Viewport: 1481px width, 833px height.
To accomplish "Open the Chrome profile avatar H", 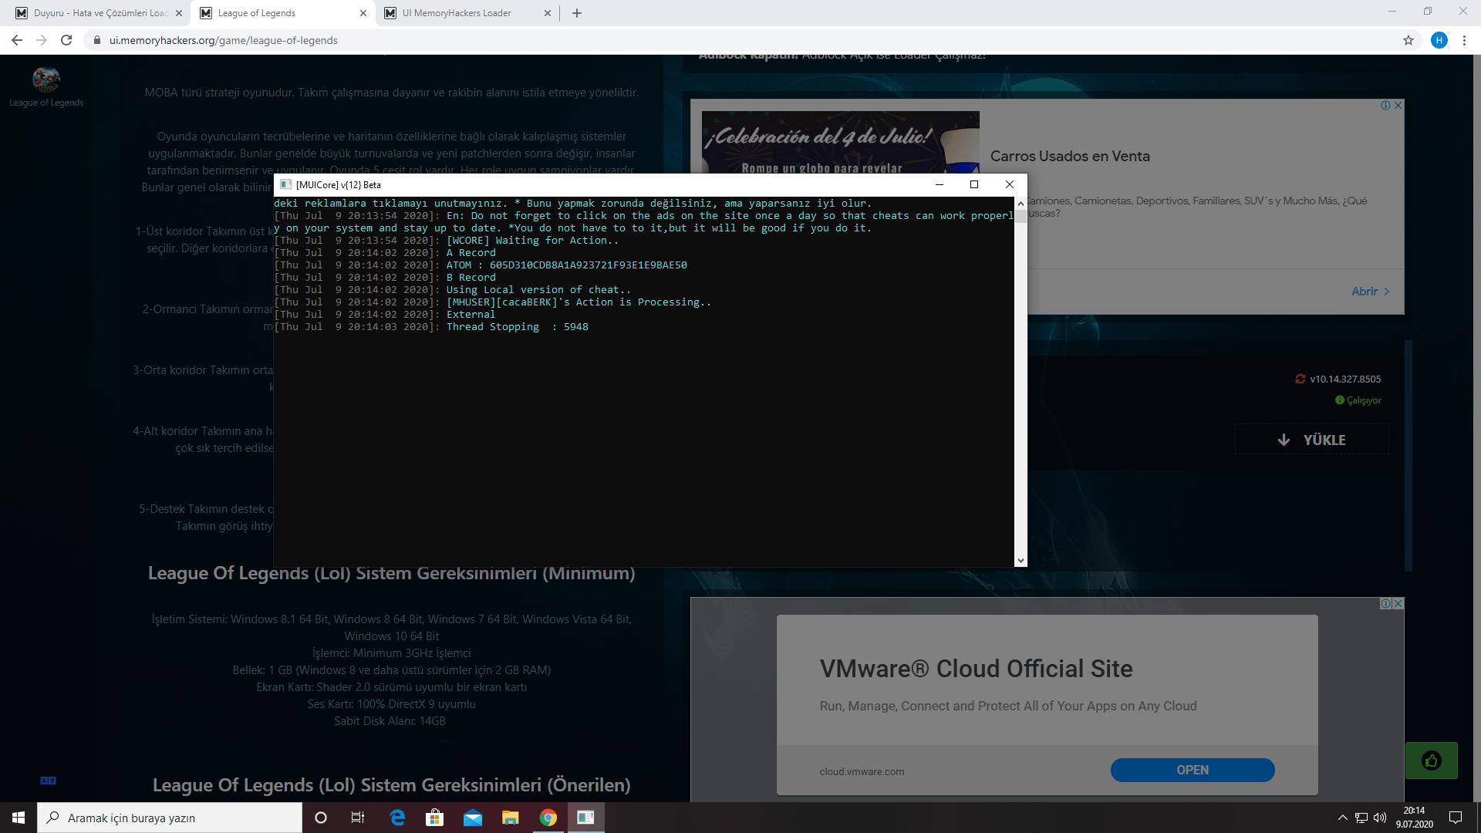I will [x=1439, y=40].
